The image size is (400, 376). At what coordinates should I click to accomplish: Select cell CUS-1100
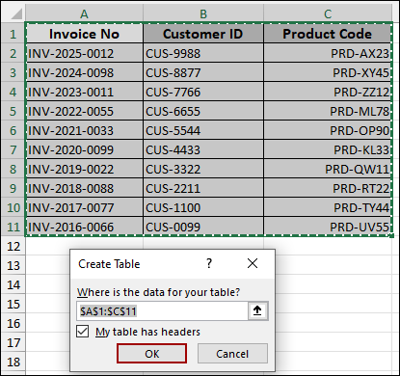click(x=203, y=207)
